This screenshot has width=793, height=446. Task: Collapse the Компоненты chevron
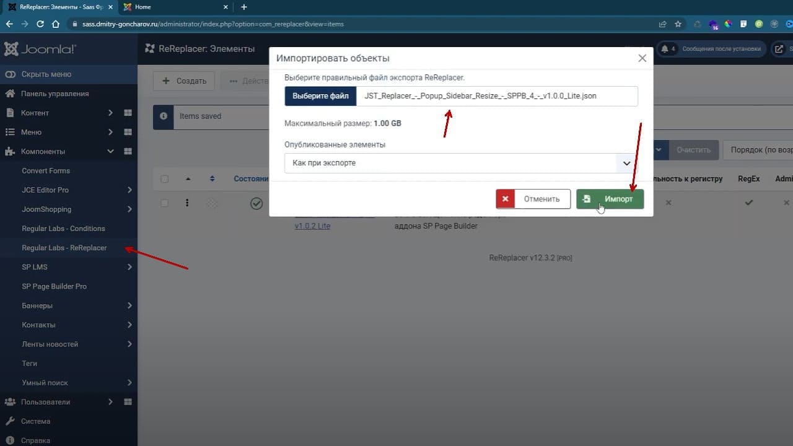[x=110, y=151]
